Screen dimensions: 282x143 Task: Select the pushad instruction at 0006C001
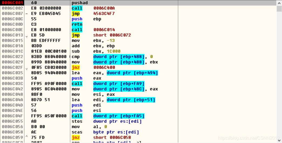(80, 3)
